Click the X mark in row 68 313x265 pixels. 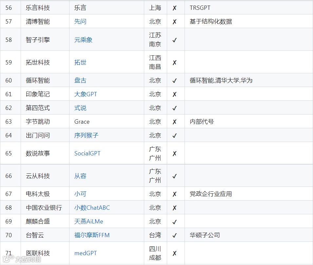174,208
